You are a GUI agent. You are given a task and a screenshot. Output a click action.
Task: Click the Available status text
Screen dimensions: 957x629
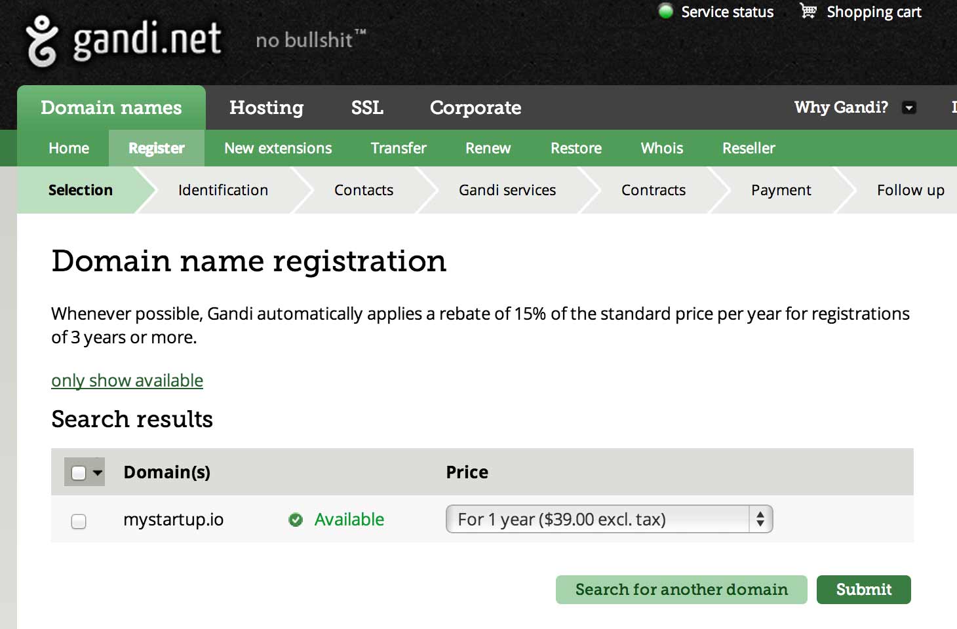pyautogui.click(x=349, y=520)
